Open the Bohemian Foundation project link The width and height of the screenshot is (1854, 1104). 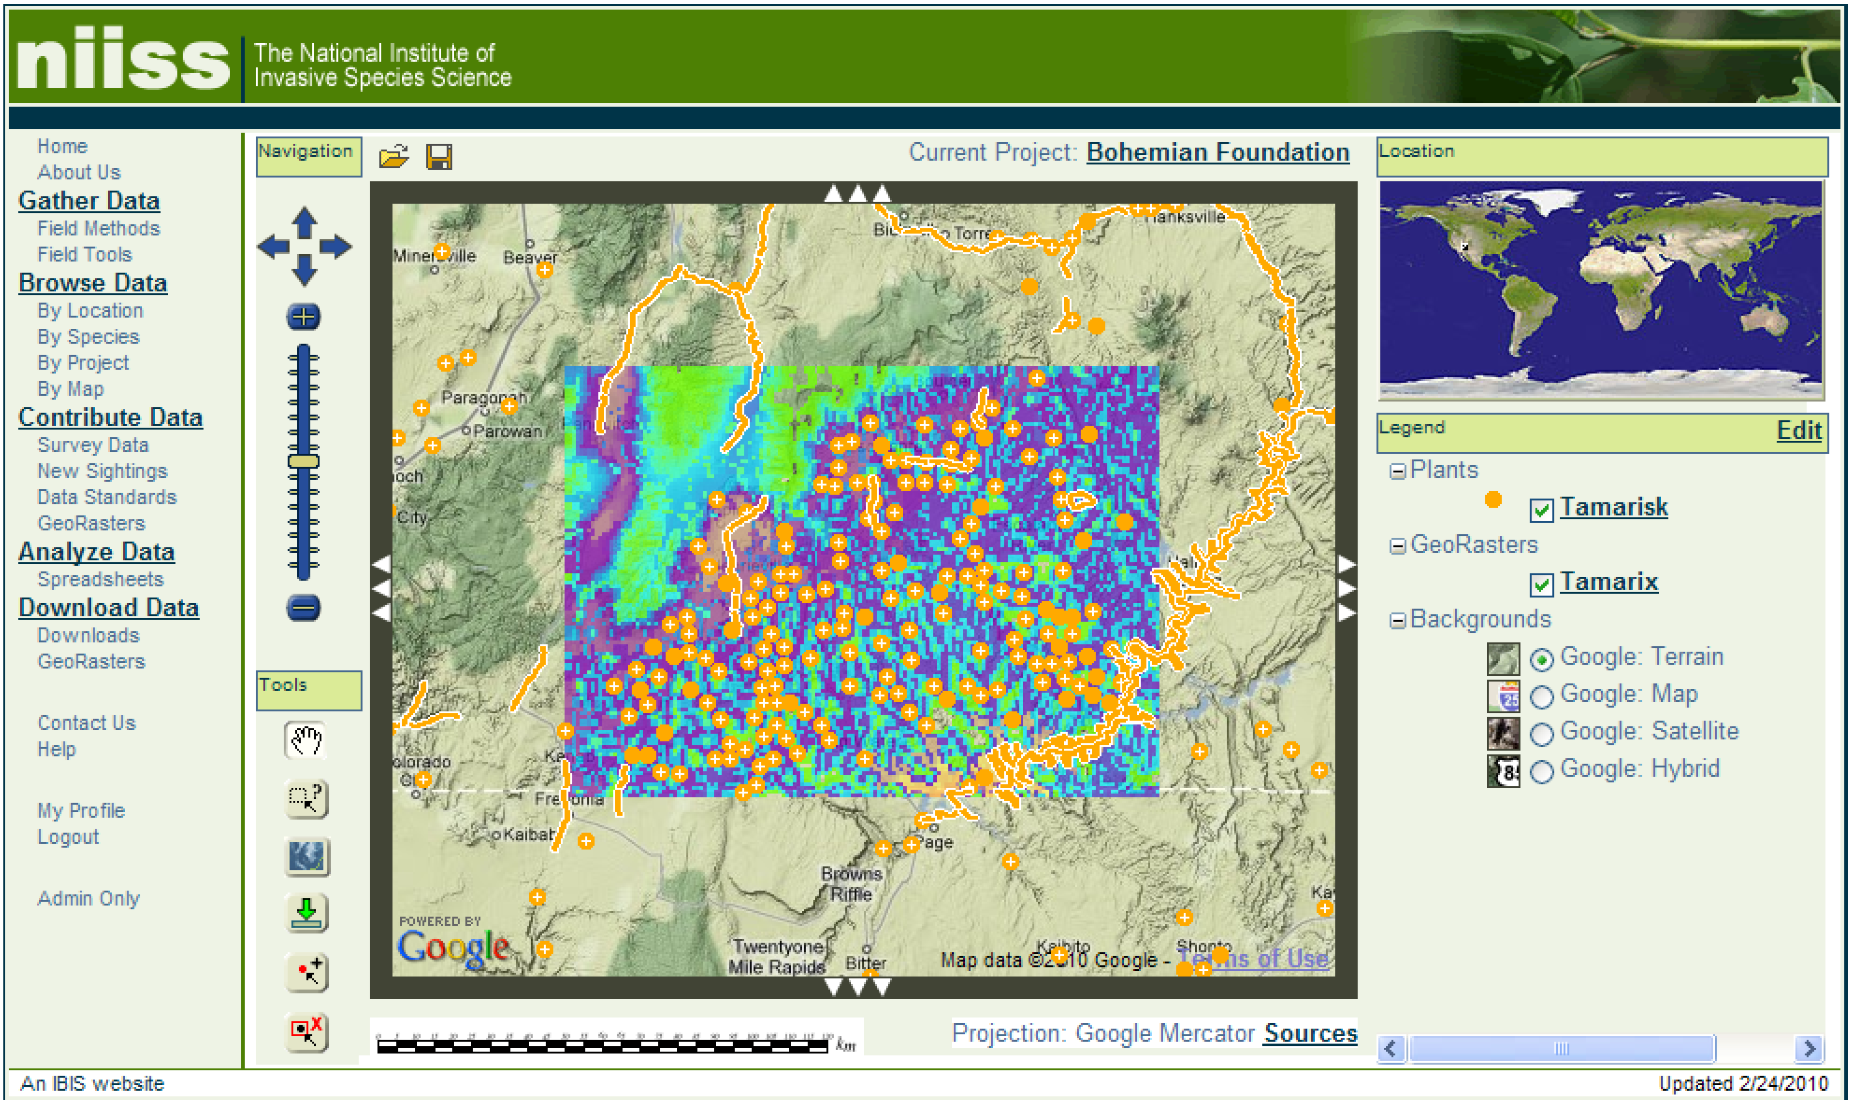1218,152
